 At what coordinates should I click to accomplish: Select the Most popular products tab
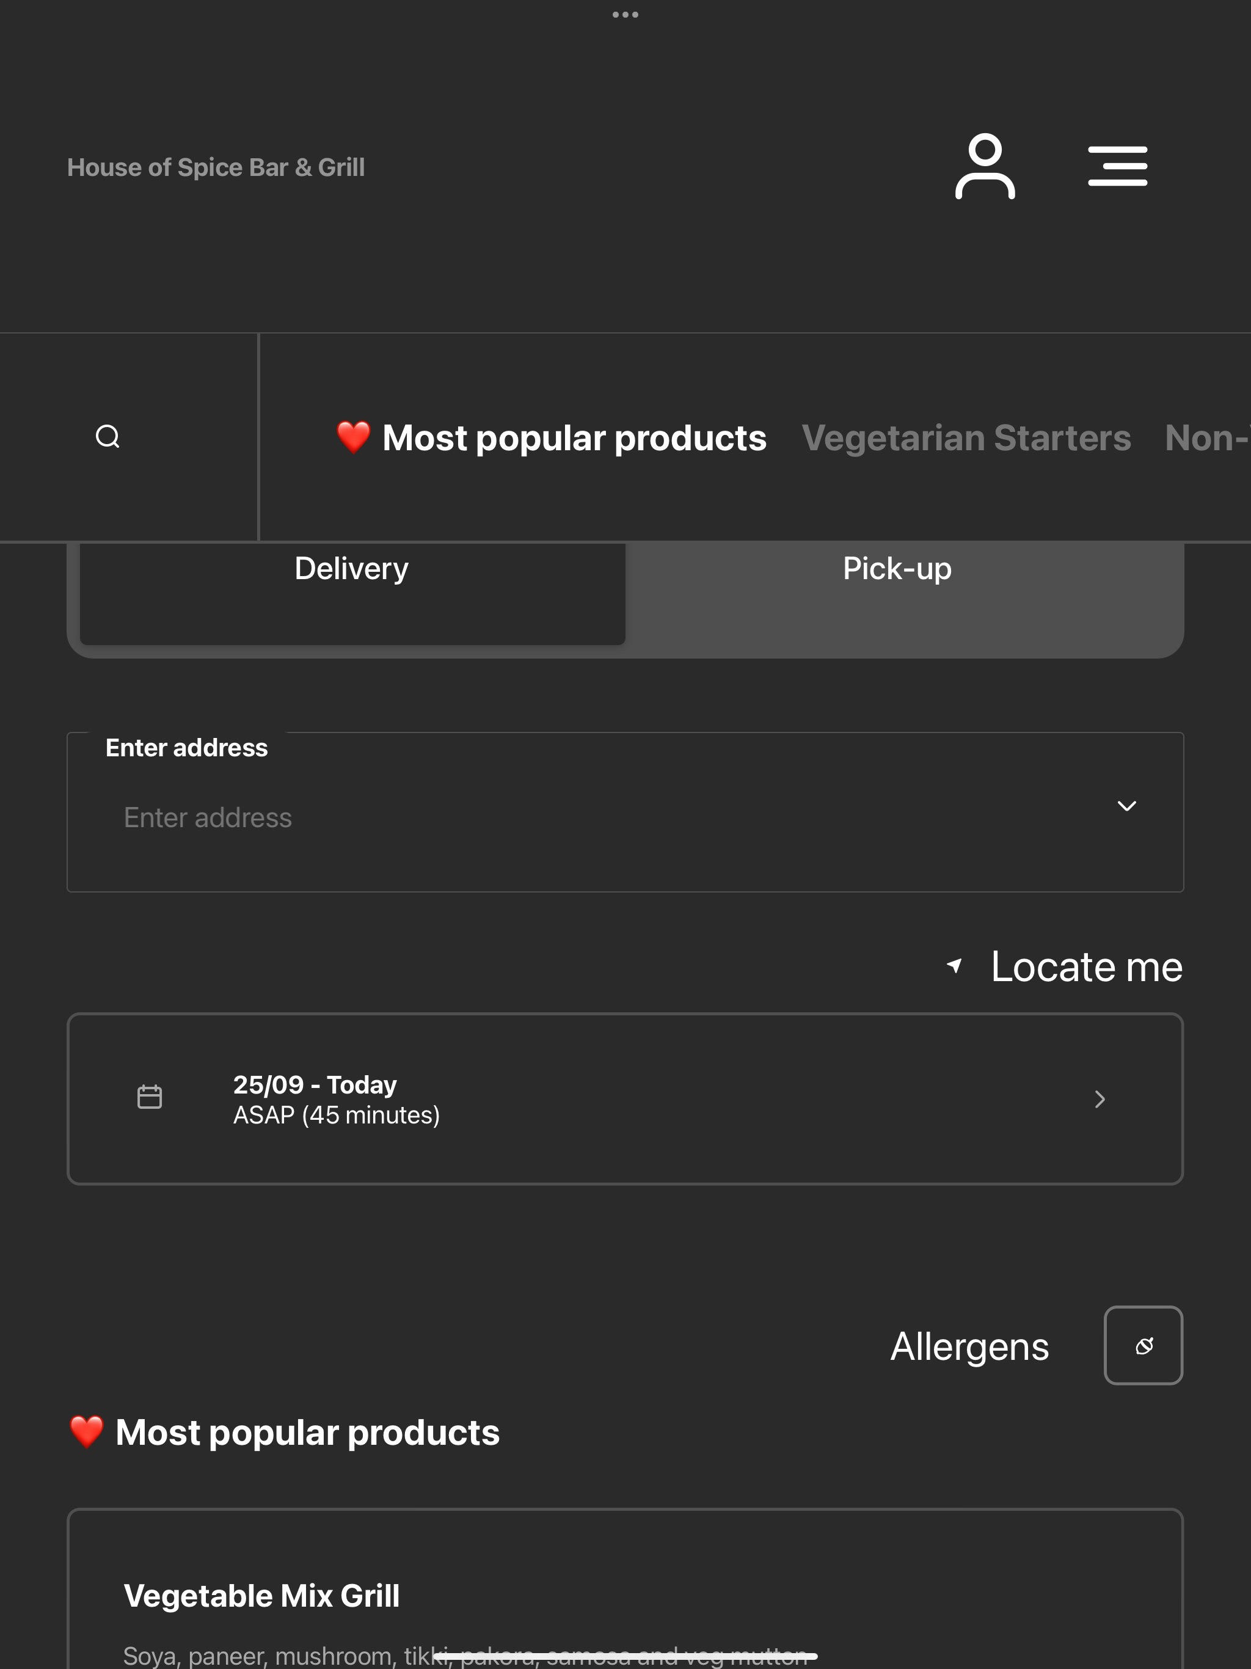551,437
